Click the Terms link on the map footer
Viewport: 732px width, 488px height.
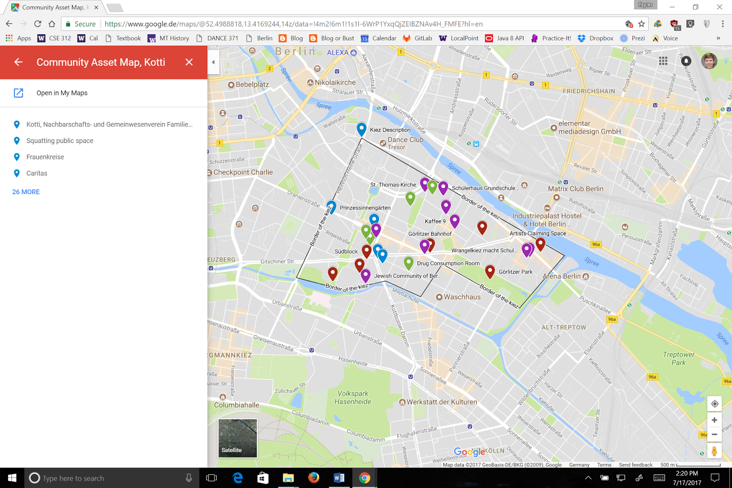[604, 465]
